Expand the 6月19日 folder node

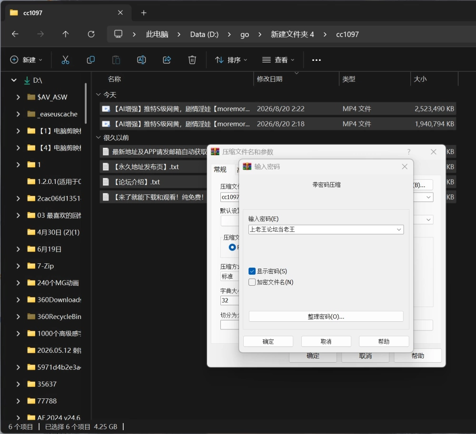[x=18, y=249]
